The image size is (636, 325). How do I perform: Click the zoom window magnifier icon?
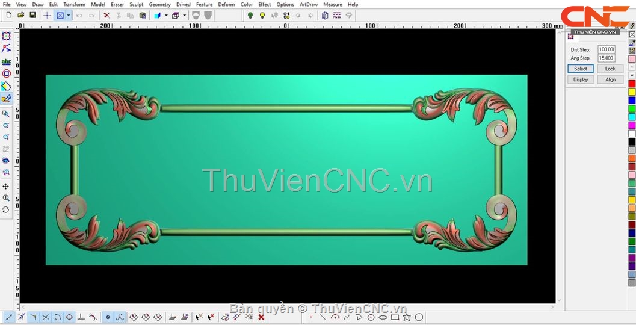tap(6, 114)
